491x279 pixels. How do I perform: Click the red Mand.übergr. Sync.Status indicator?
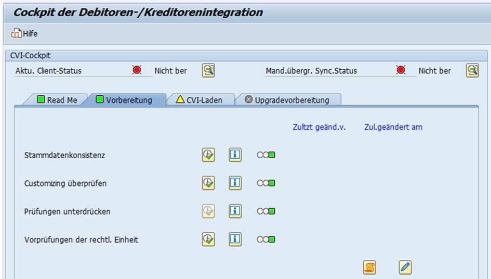401,70
